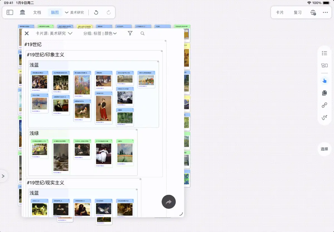
Task: Select the orange sunrise harbor painting card
Action: [x=40, y=103]
